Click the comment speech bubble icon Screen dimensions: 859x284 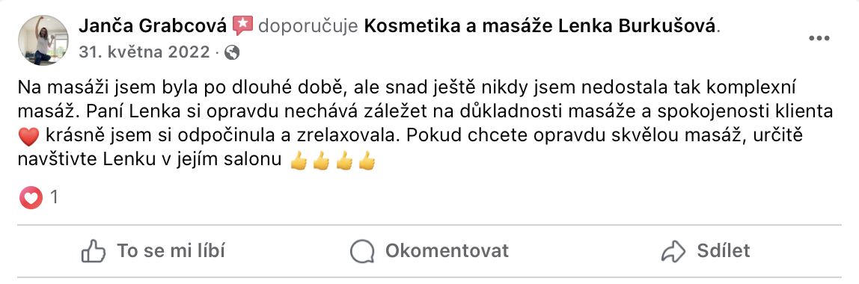point(362,252)
